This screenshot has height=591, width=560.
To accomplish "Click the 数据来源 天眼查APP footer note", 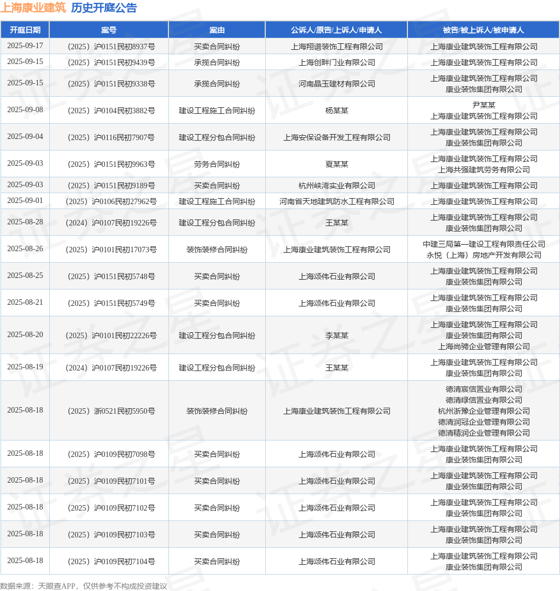I will pyautogui.click(x=84, y=586).
